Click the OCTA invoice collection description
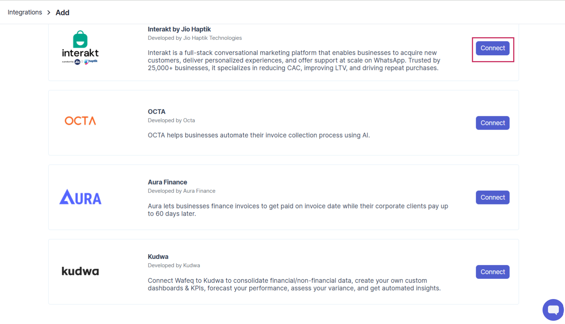This screenshot has height=324, width=565. pos(259,135)
